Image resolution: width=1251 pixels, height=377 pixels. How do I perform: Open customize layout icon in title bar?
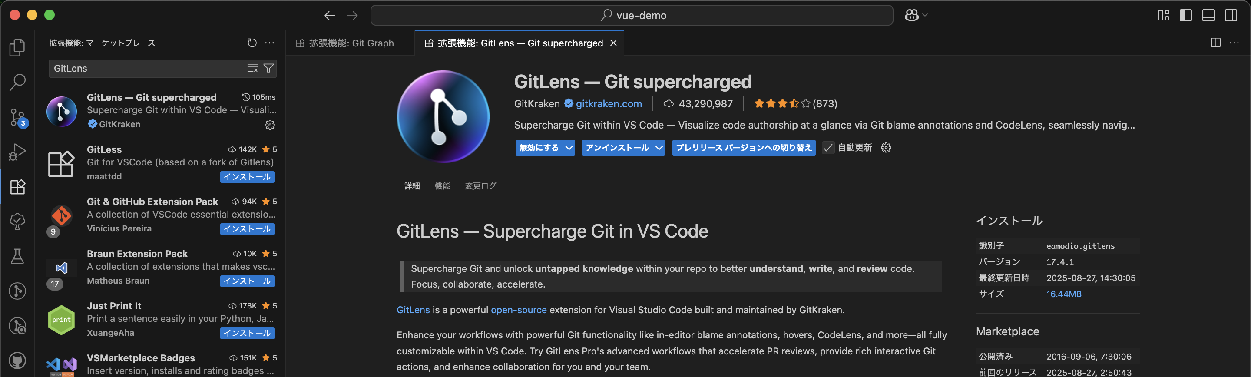(x=1164, y=16)
